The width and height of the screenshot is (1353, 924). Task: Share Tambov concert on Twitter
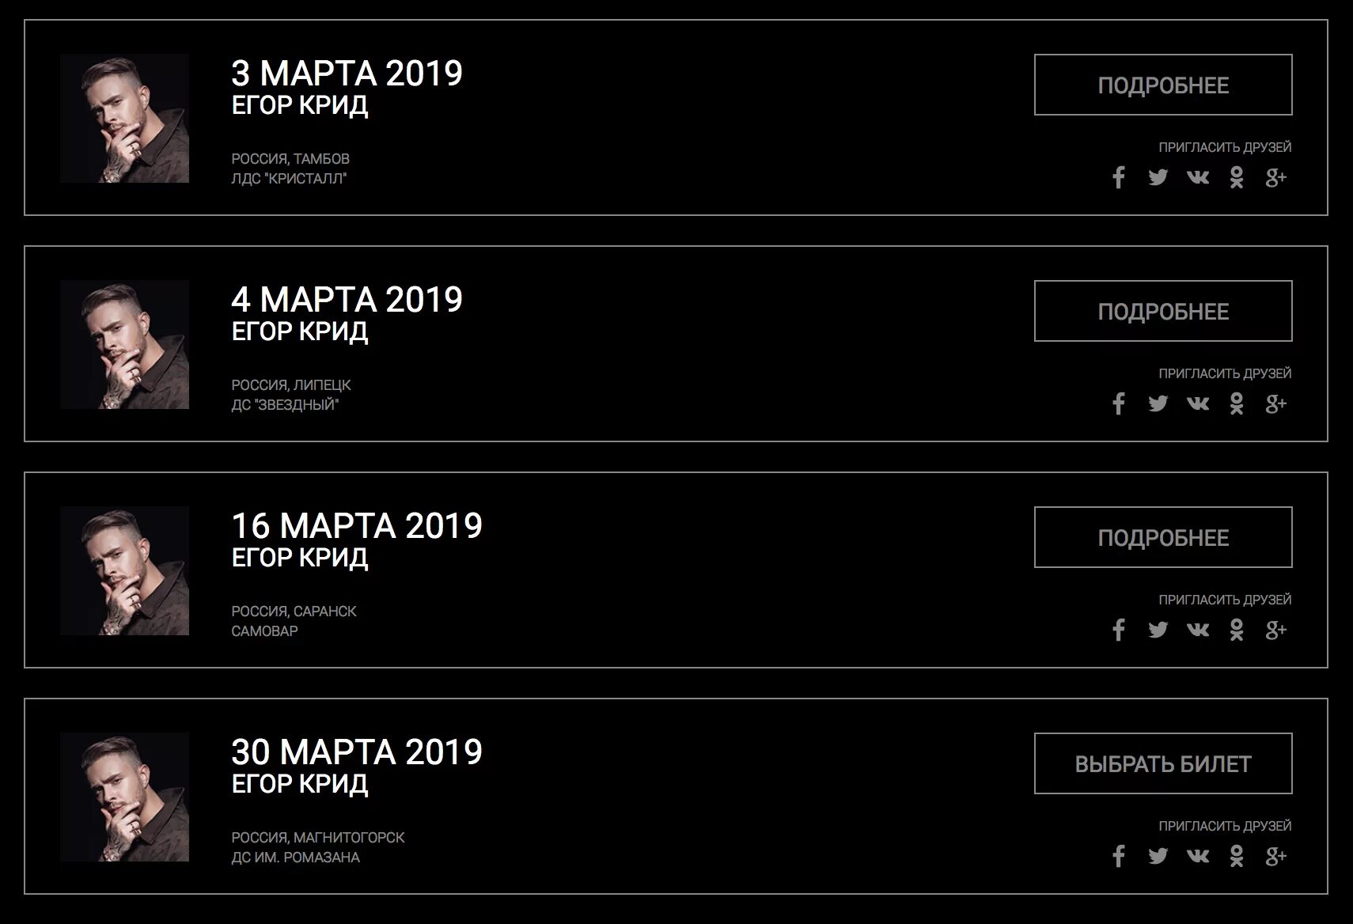[x=1158, y=177]
